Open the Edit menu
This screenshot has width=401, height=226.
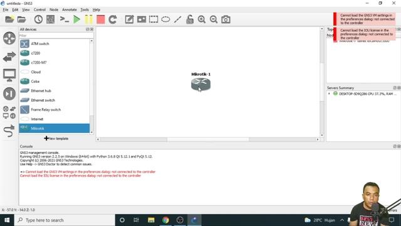point(15,10)
